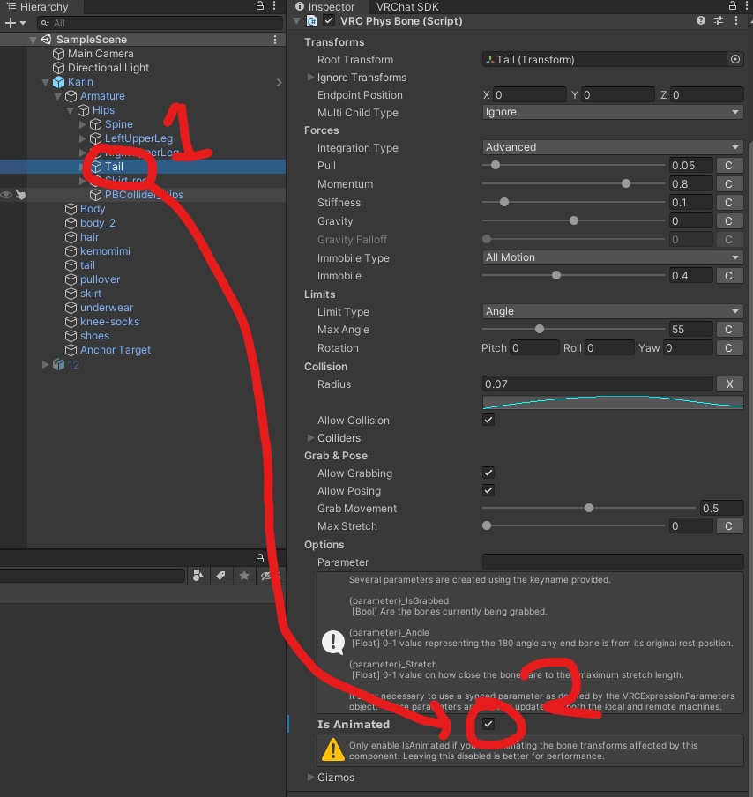This screenshot has width=753, height=797.
Task: Click the Inspector info icon on tab
Action: [300, 6]
